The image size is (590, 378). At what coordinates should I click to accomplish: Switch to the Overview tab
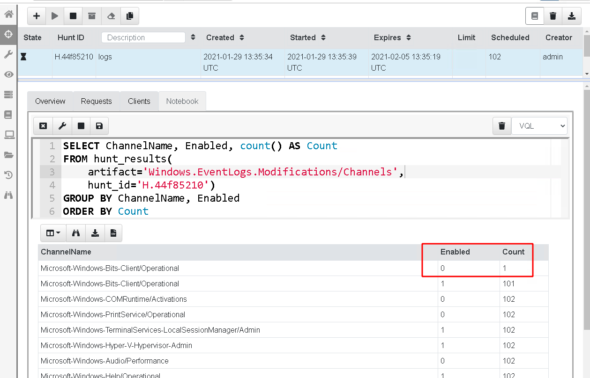[x=50, y=101]
